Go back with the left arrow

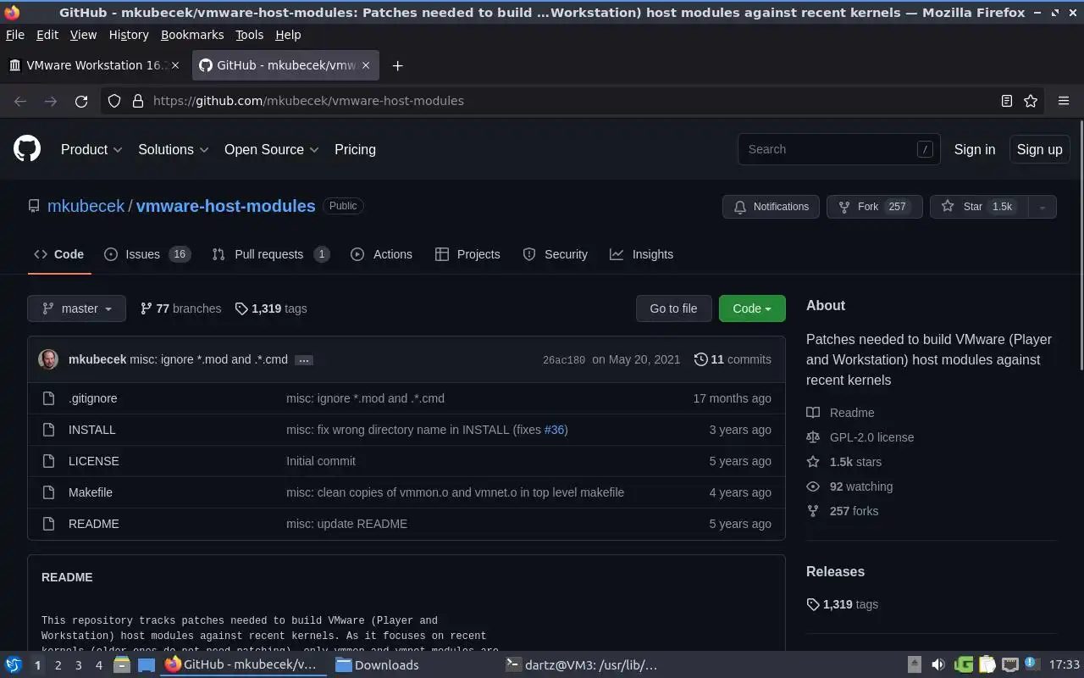20,101
